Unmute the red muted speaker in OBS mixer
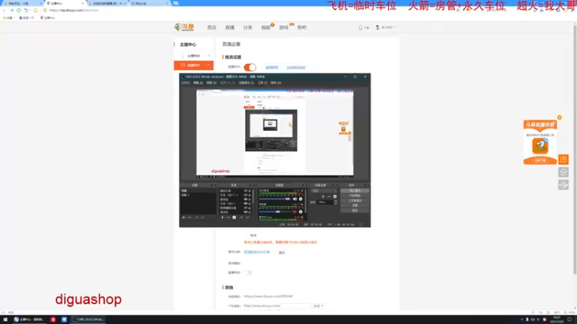This screenshot has width=577, height=324. (x=295, y=212)
